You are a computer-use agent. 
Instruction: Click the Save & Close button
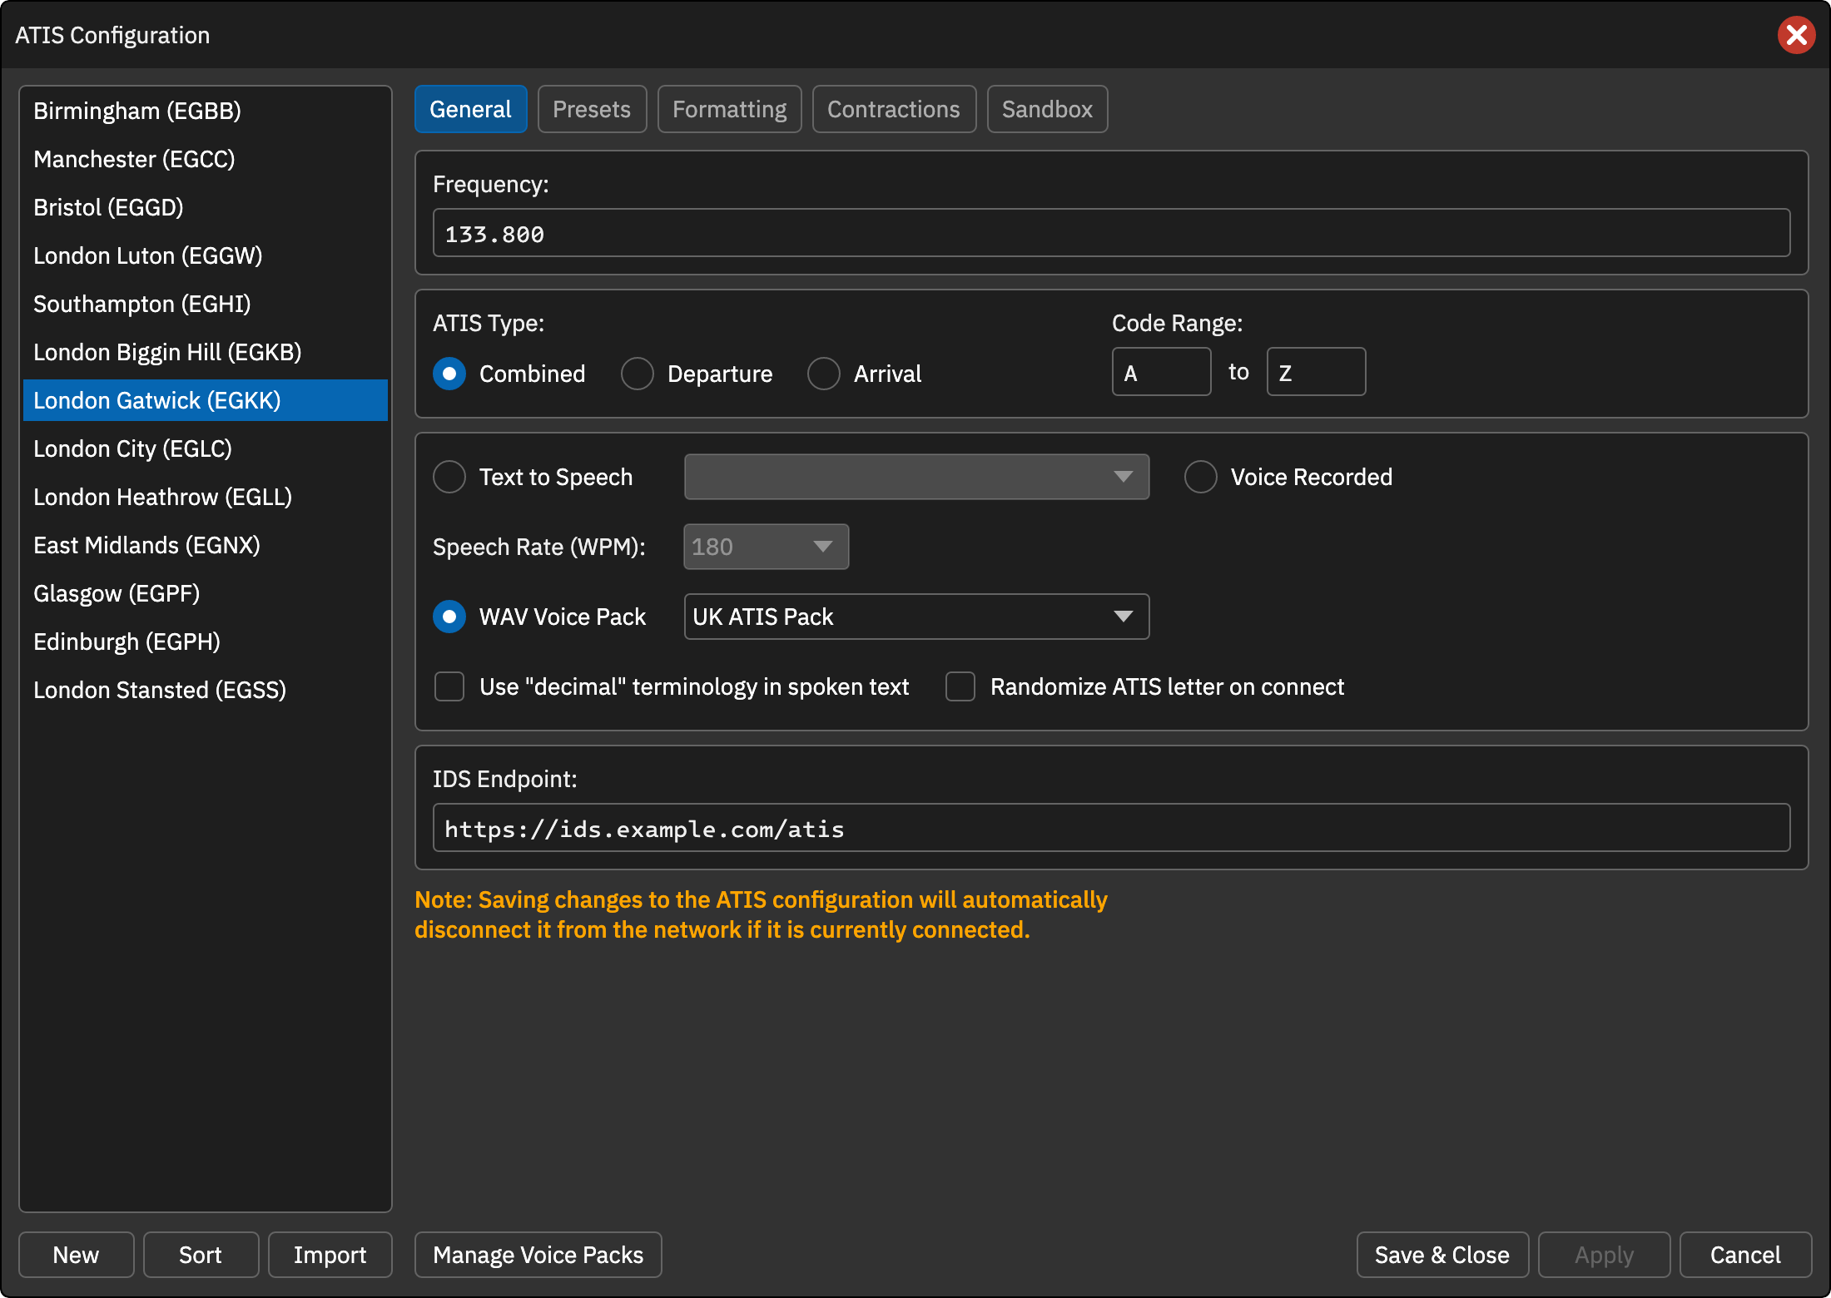click(x=1442, y=1255)
